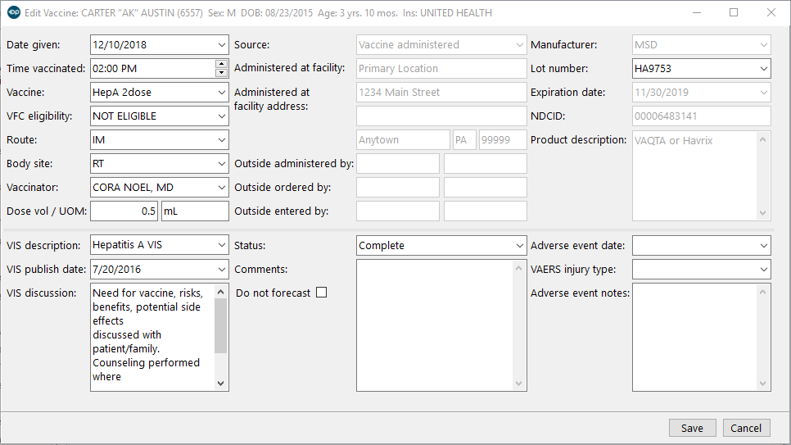Click Comments scrollbar up arrow
Screen dimensions: 791x445
[x=518, y=268]
